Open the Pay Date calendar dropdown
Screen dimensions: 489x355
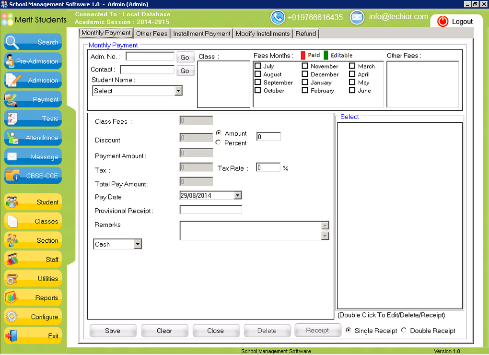pyautogui.click(x=238, y=195)
